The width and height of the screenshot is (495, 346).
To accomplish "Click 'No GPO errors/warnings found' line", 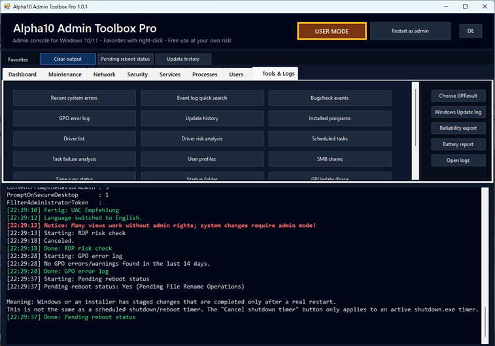I will pos(109,264).
